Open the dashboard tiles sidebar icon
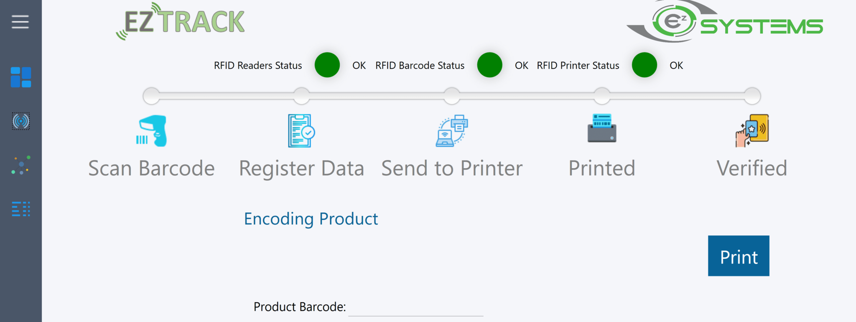Viewport: 856px width, 322px height. (x=21, y=77)
